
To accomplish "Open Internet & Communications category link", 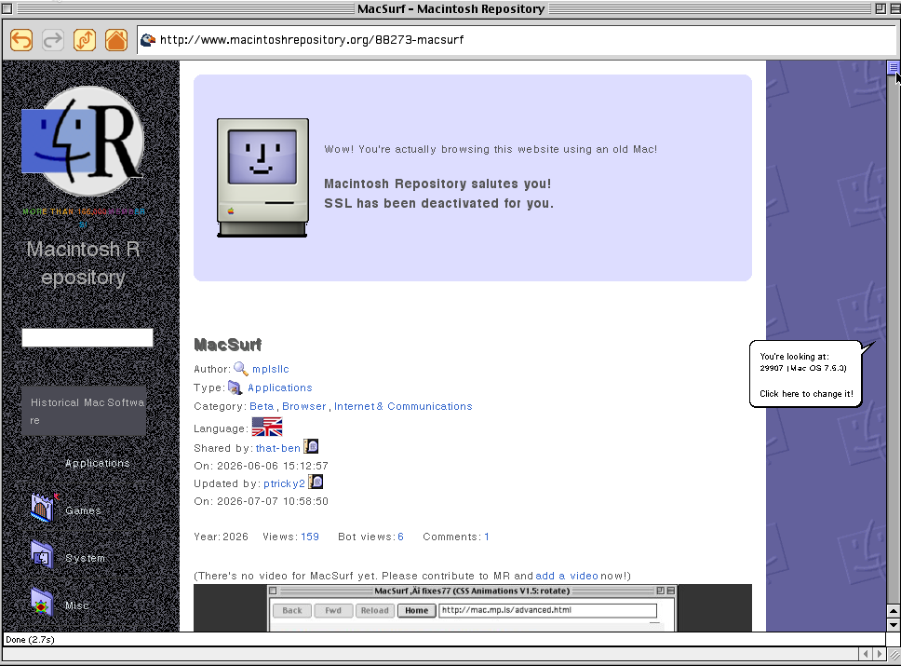I will (403, 407).
